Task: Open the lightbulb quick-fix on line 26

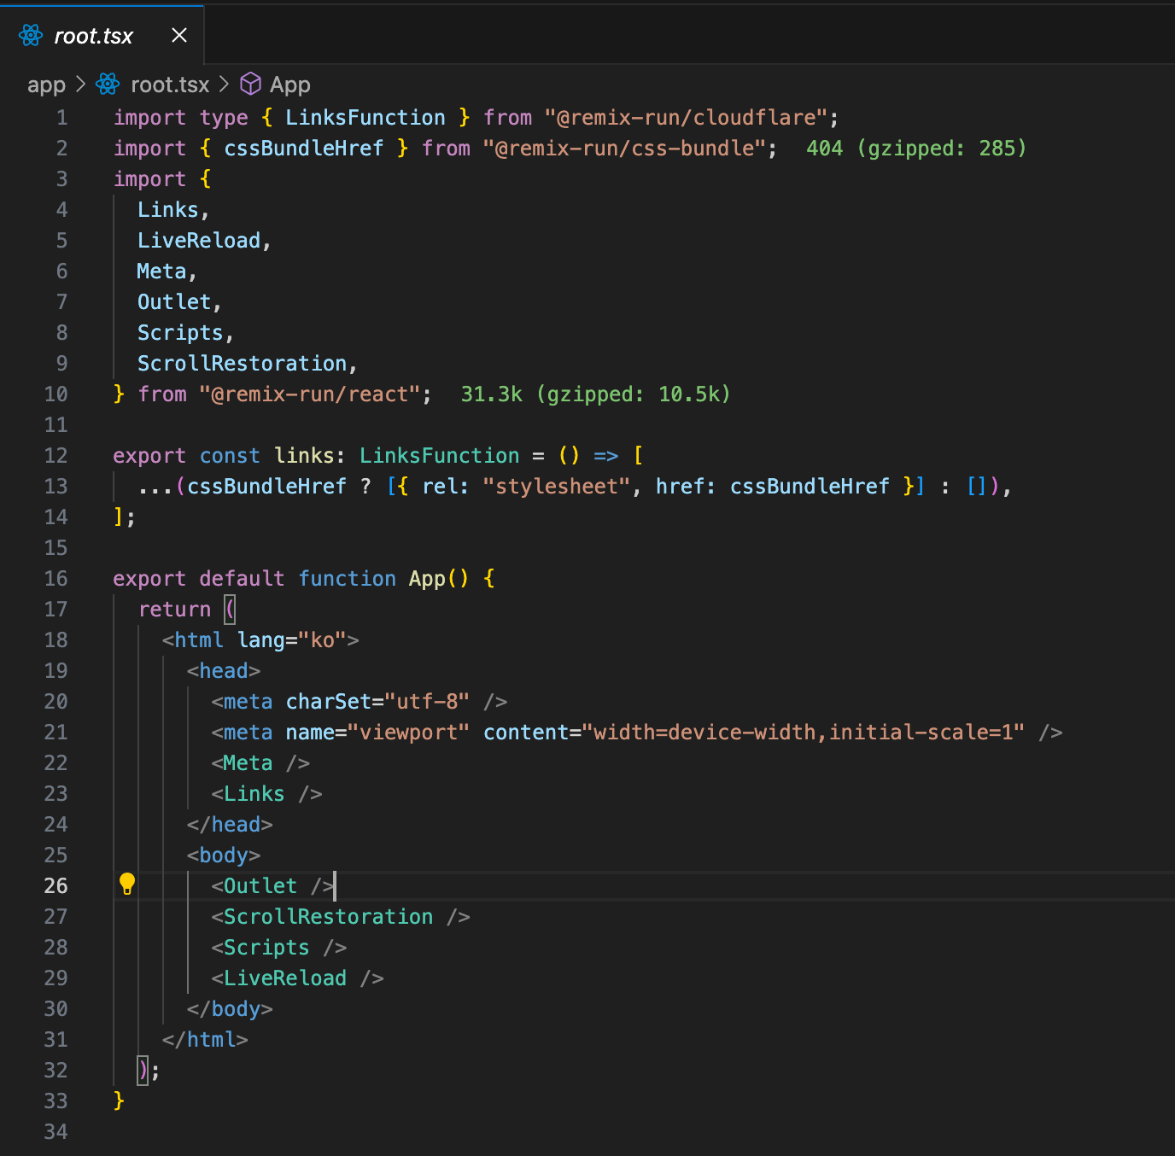Action: click(127, 884)
